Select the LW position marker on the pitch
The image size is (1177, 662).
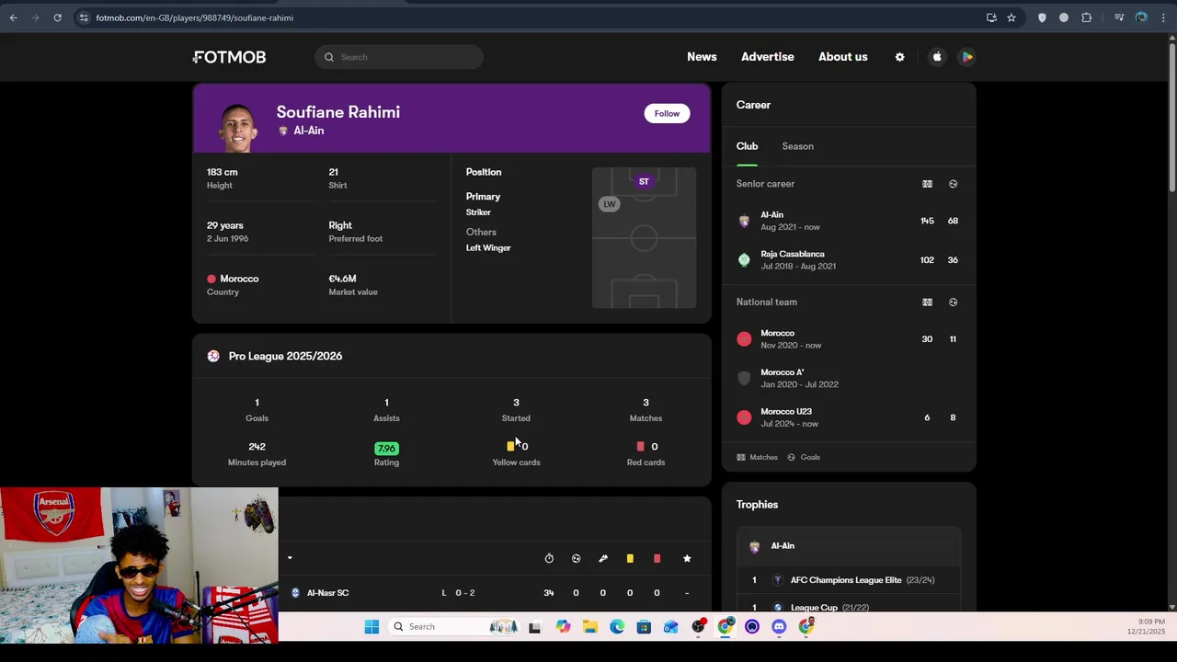coord(609,204)
